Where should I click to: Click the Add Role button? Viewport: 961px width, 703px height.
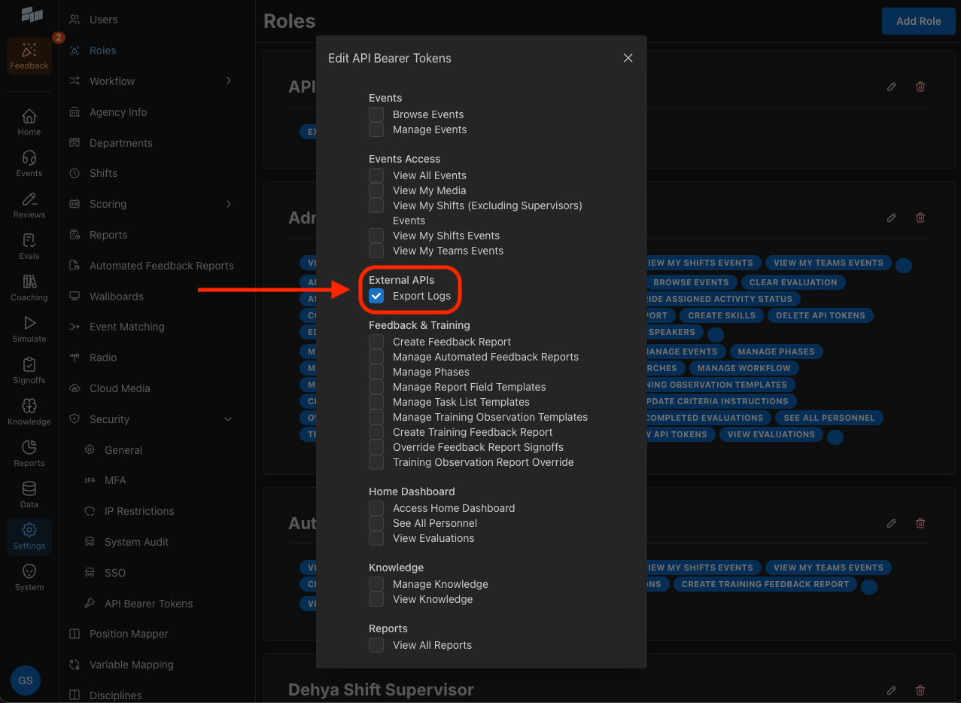point(918,20)
